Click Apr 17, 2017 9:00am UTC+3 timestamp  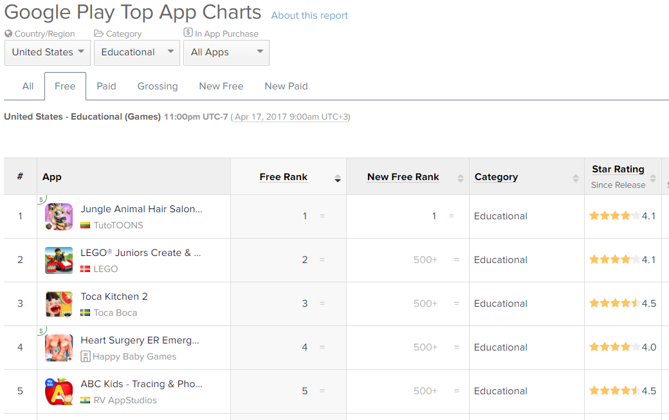292,117
